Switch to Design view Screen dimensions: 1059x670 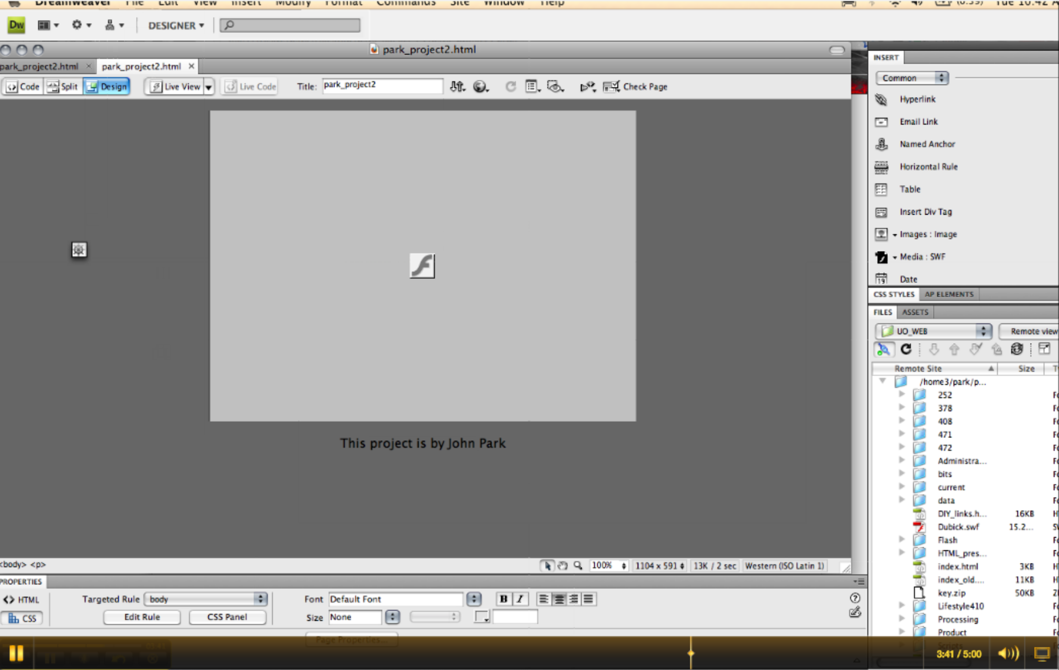[106, 87]
